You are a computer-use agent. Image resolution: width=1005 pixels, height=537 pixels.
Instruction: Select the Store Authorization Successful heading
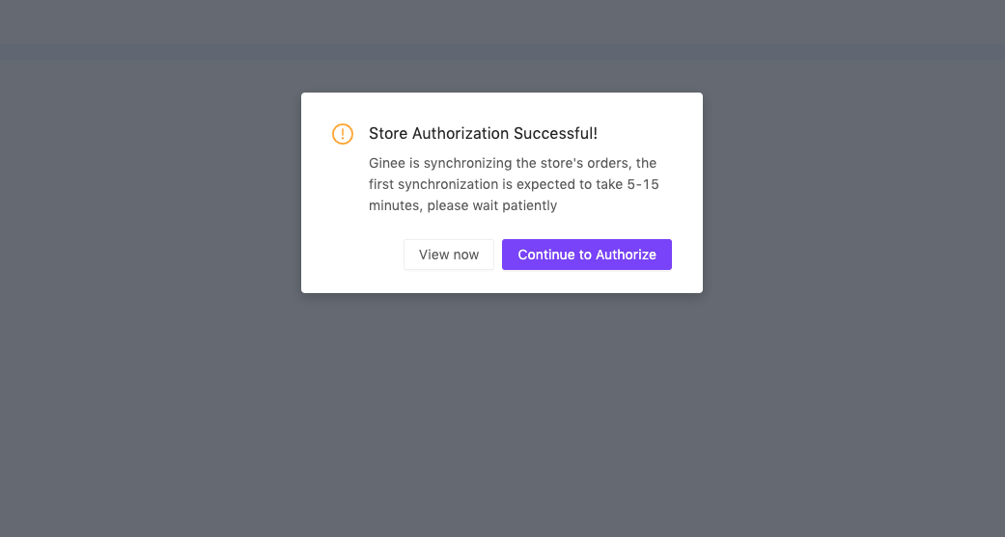(483, 134)
